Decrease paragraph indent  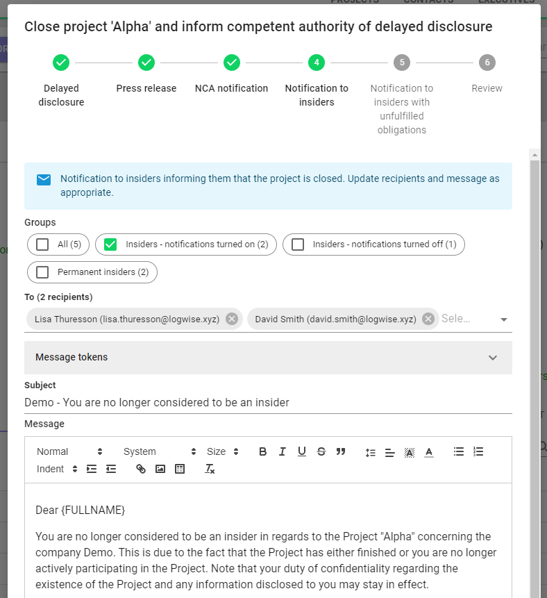click(x=111, y=469)
